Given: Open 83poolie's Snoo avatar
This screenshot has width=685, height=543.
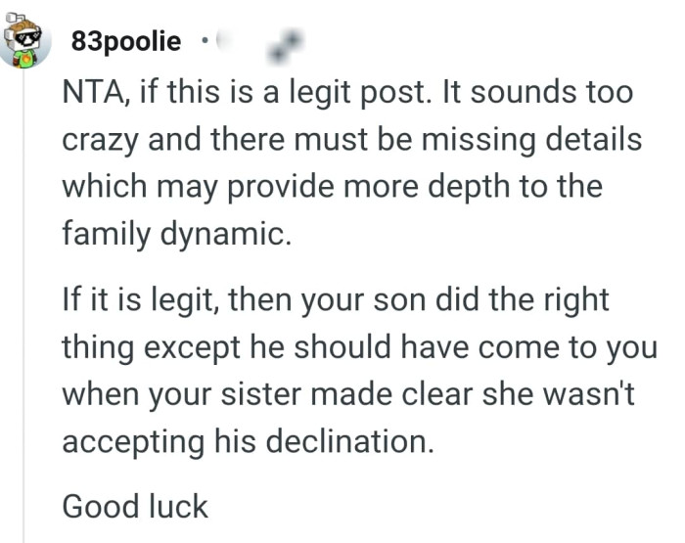Looking at the screenshot, I should pos(23,41).
